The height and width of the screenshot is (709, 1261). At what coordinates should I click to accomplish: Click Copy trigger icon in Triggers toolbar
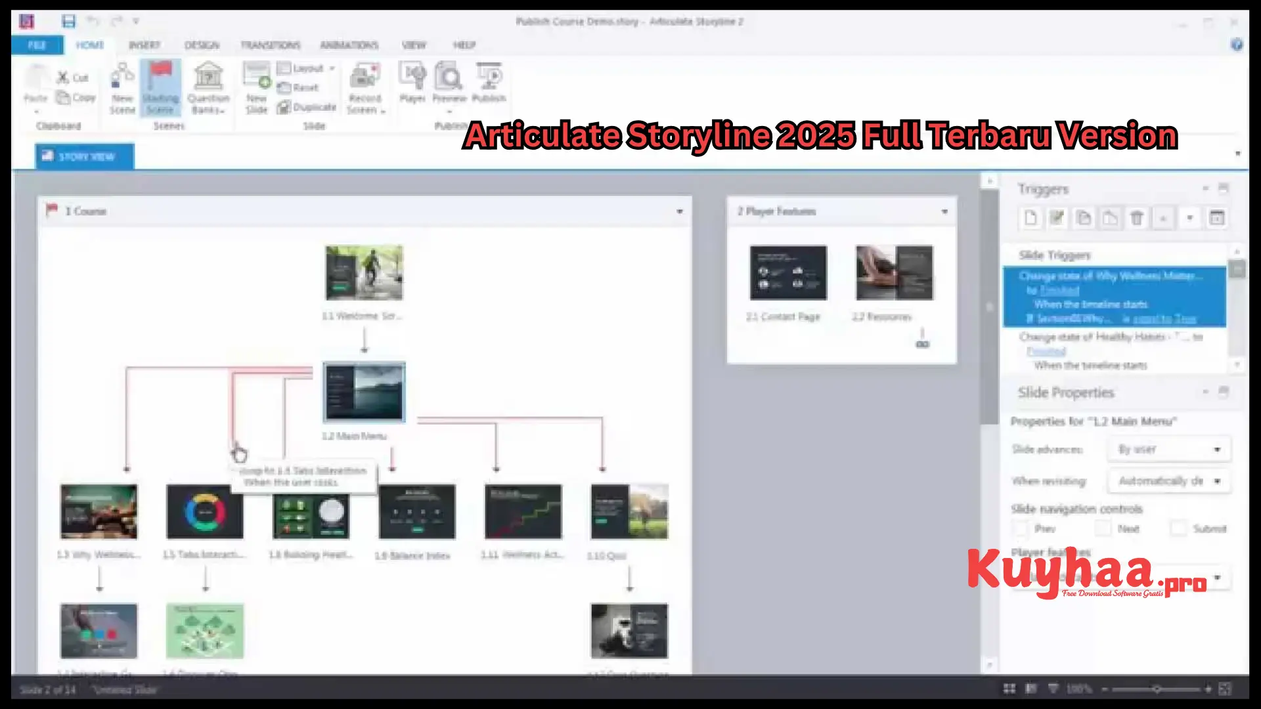[x=1084, y=218]
